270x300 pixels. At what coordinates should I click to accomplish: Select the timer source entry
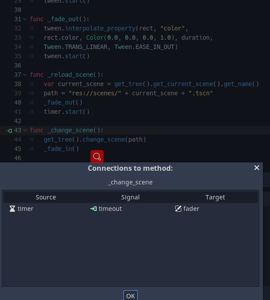point(26,209)
